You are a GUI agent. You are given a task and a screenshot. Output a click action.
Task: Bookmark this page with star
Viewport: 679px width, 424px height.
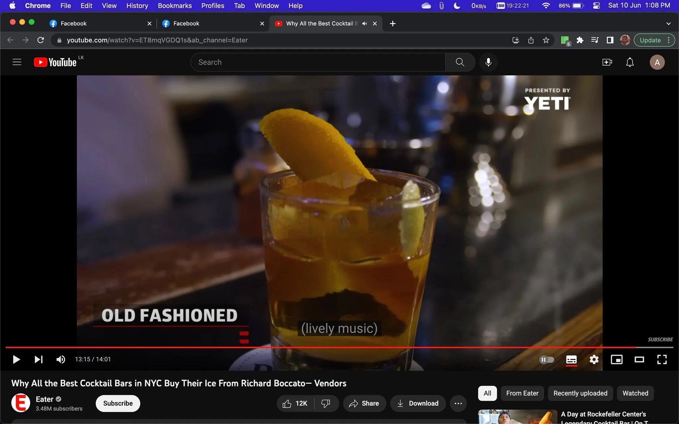546,40
